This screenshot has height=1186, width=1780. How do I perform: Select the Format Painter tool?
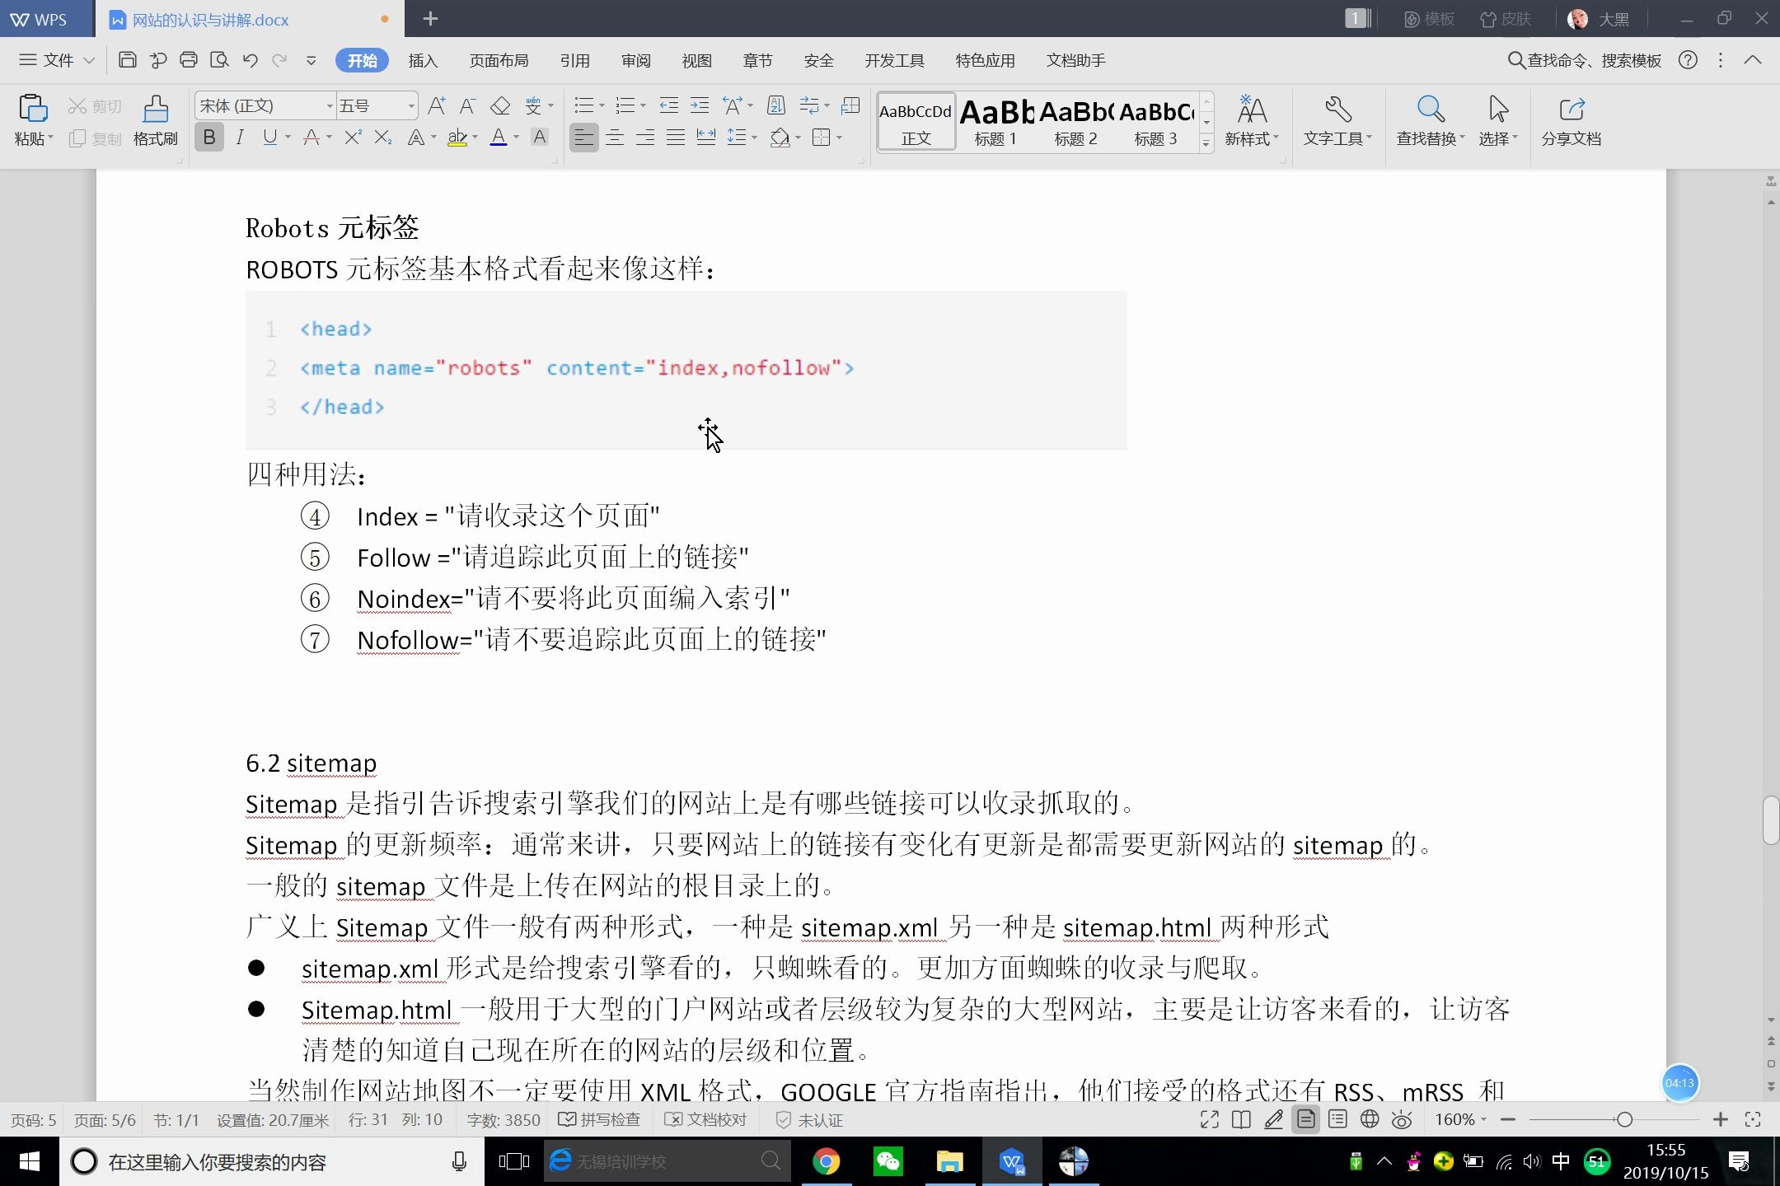[x=156, y=119]
